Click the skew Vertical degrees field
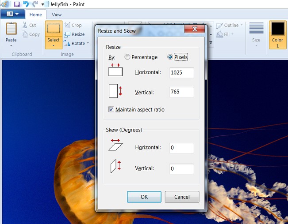This screenshot has height=224, width=288. click(x=181, y=169)
